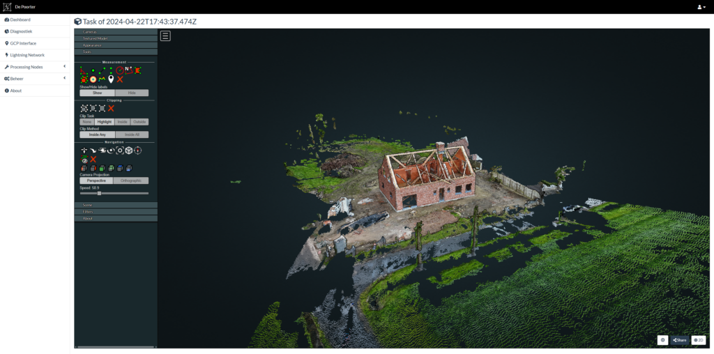Toggle the navigation cube icon

129,151
